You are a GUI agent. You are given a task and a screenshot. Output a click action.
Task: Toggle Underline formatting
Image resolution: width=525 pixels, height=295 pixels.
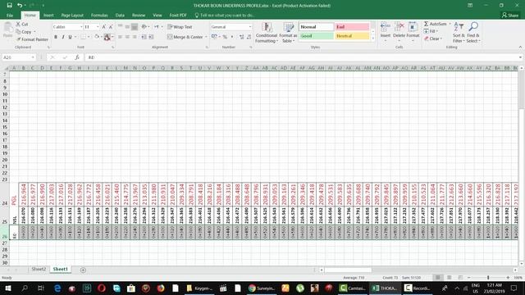click(x=70, y=37)
